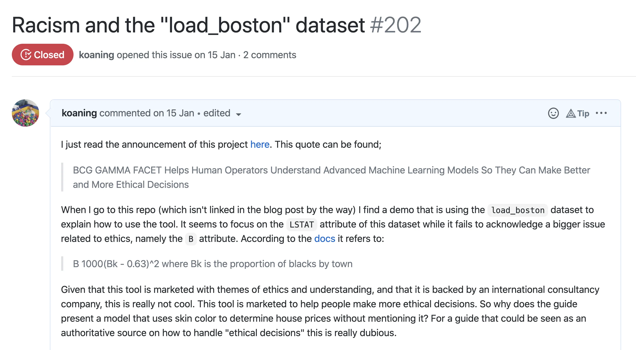Click the red Closed status badge

43,55
